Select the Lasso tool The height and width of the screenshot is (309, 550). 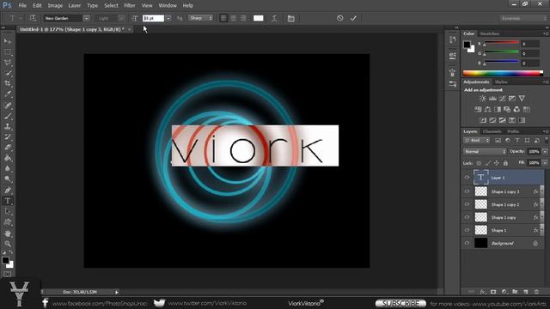8,63
